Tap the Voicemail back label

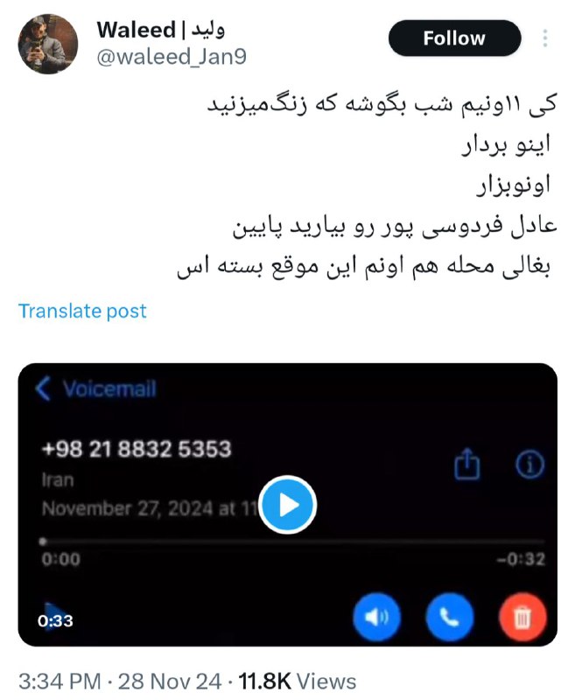tap(109, 388)
